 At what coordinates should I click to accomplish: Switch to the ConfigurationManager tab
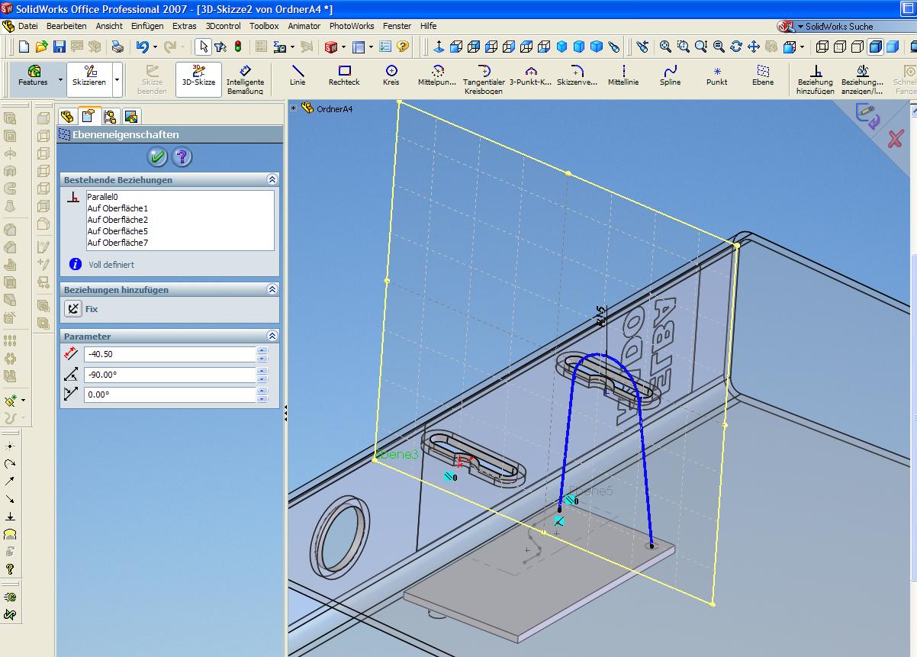point(110,117)
